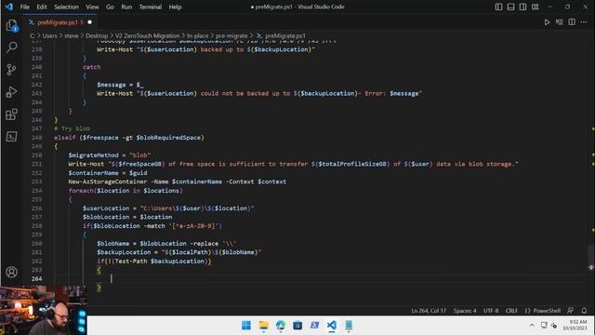This screenshot has height=335, width=595.
Task: Open editor More Actions ellipsis
Action: pyautogui.click(x=584, y=22)
